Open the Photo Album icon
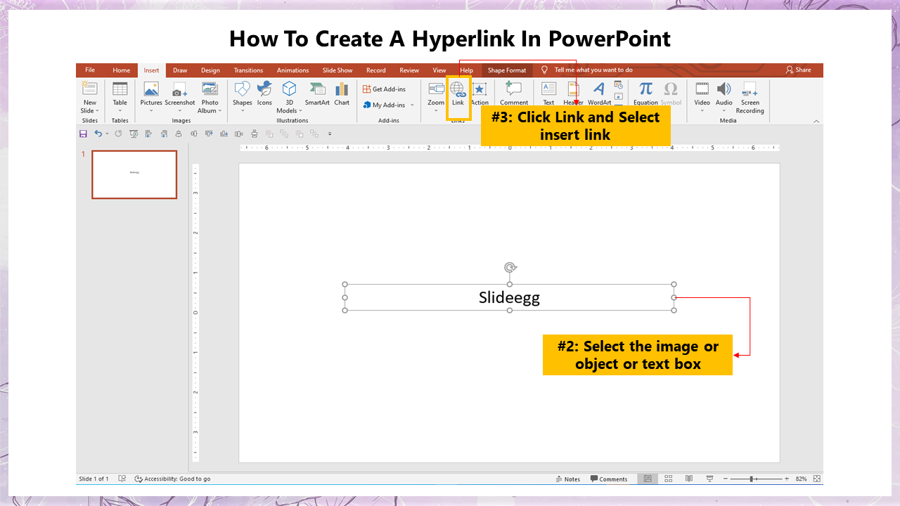Image resolution: width=900 pixels, height=506 pixels. click(210, 89)
